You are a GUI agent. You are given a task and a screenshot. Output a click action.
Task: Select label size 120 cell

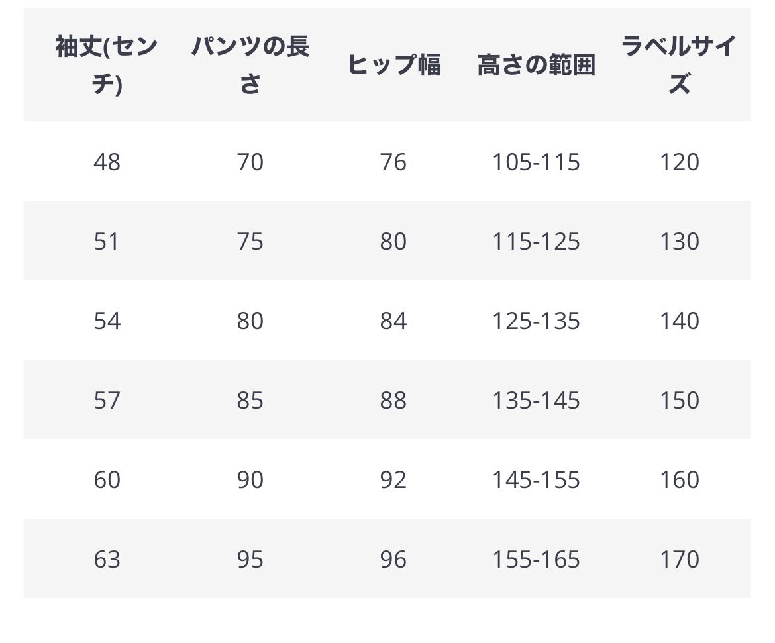click(x=679, y=162)
